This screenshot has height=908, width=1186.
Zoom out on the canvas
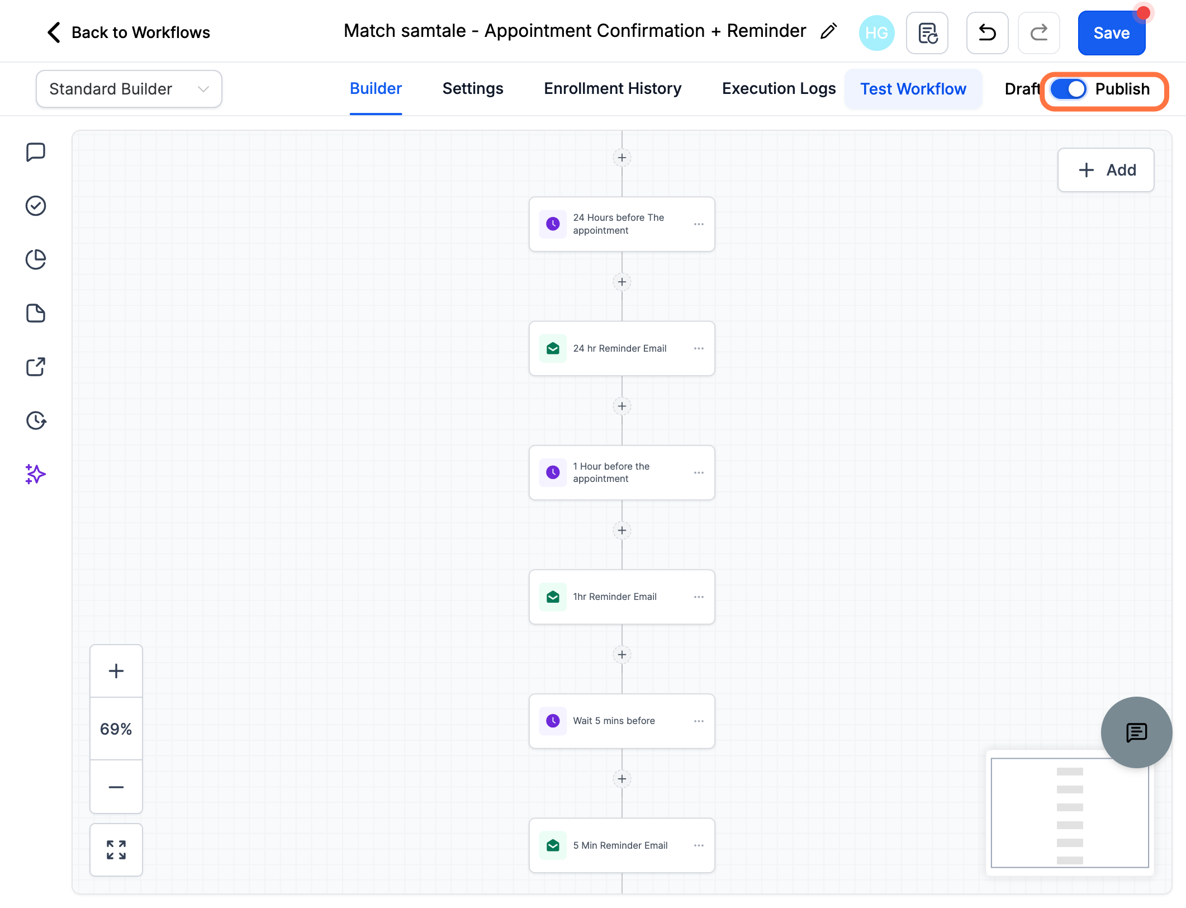[x=116, y=787]
